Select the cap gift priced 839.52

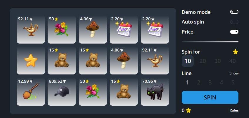(x=62, y=92)
